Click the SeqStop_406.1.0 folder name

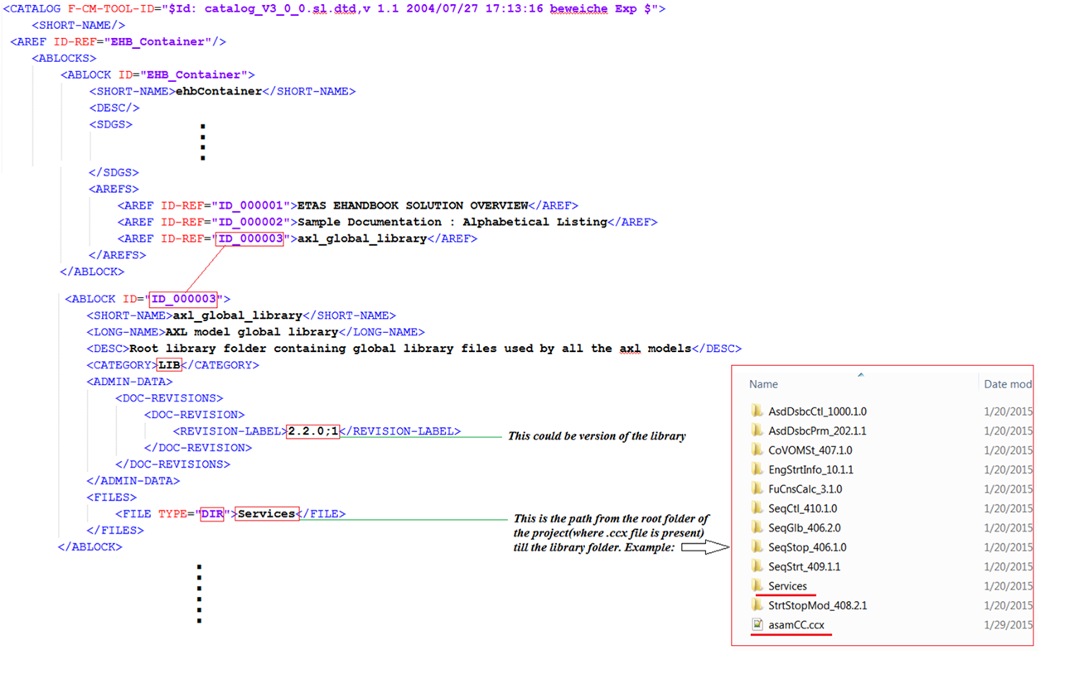click(x=806, y=547)
